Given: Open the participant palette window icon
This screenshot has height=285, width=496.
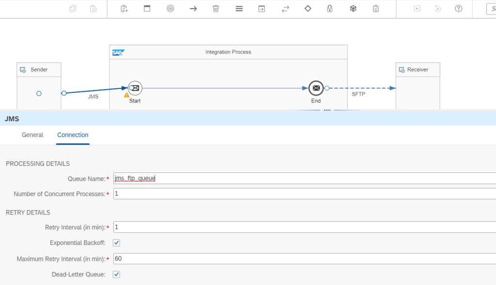Looking at the screenshot, I should [147, 9].
